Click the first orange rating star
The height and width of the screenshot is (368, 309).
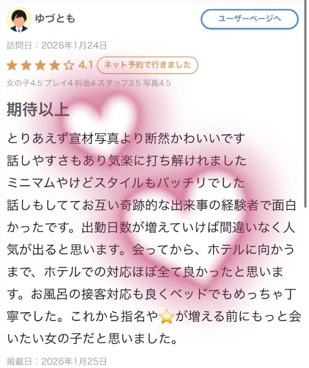[12, 66]
